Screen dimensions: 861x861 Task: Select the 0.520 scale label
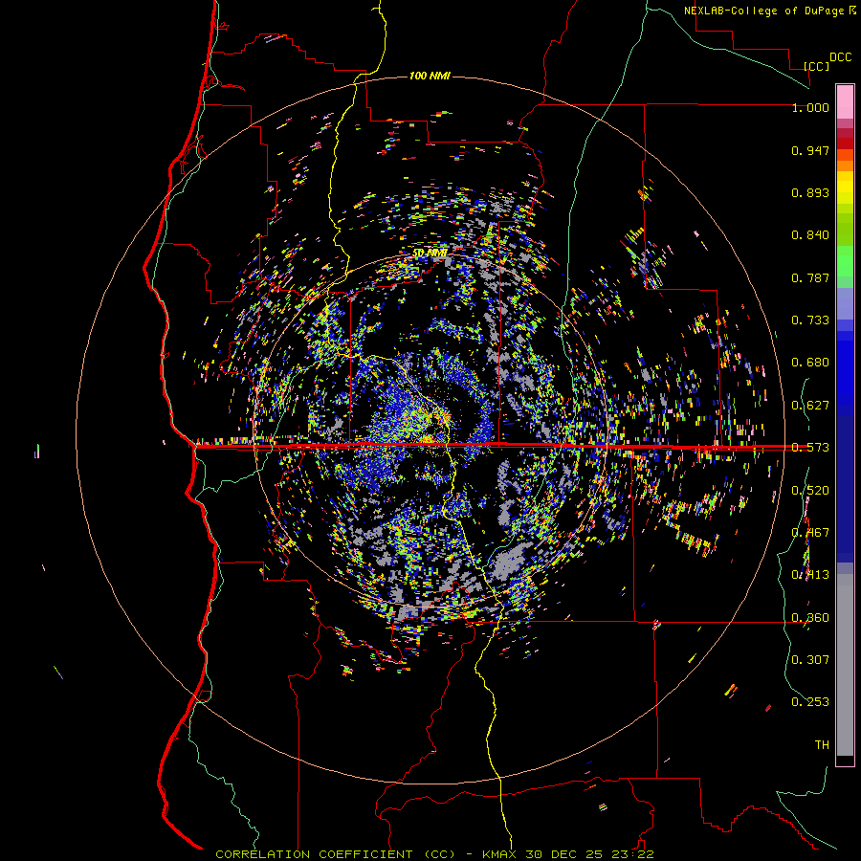coord(810,491)
